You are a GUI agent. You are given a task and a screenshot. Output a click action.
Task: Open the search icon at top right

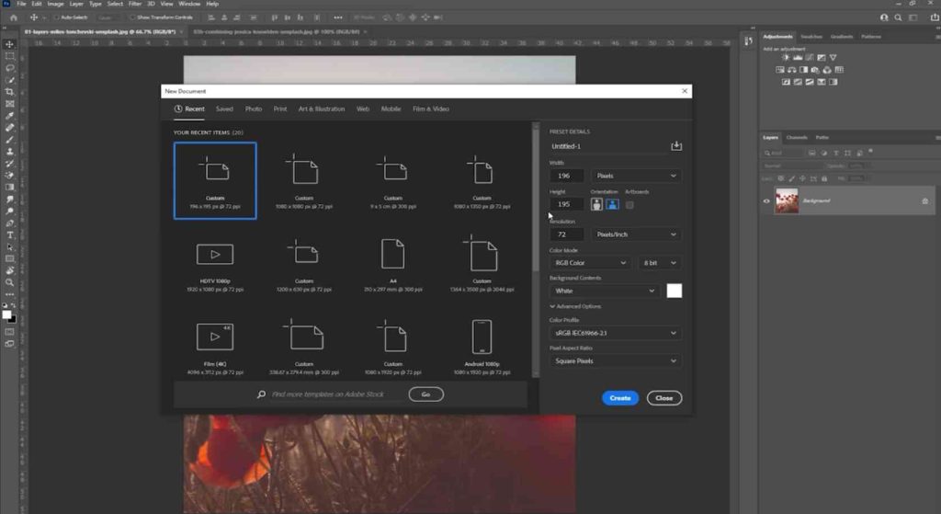(899, 17)
